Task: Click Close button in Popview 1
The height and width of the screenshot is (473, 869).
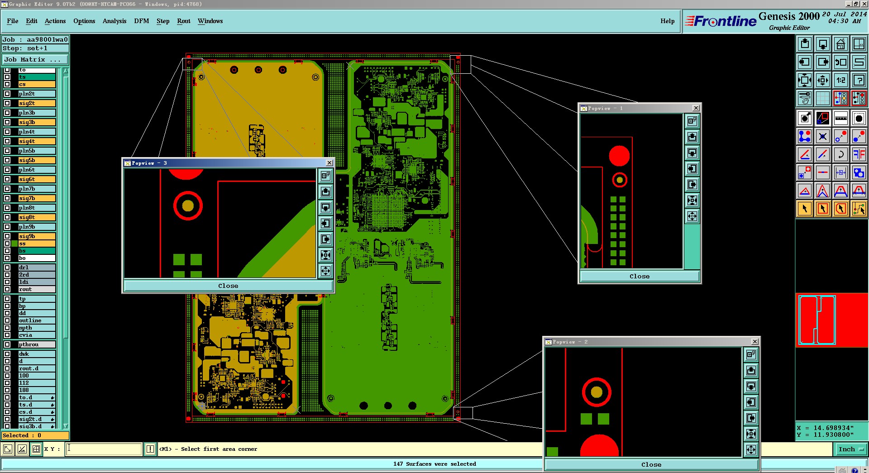Action: 640,277
